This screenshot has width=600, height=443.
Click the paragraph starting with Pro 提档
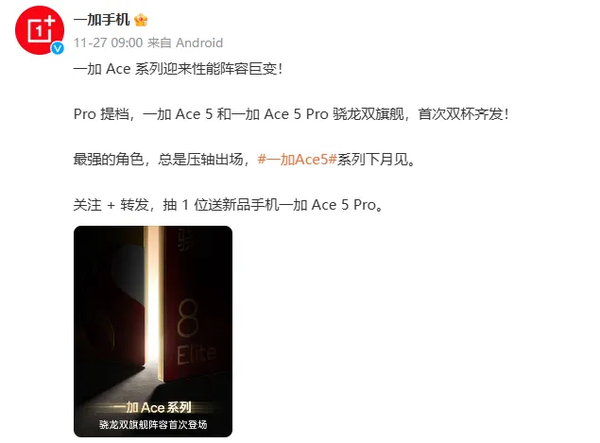(291, 114)
